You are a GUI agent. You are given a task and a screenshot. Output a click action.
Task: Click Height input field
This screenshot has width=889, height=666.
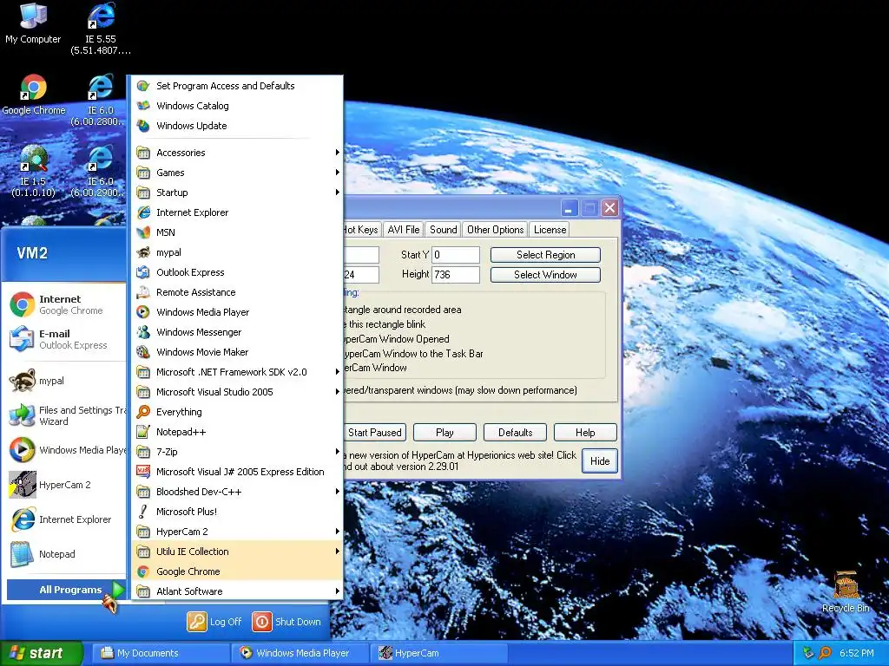pyautogui.click(x=456, y=275)
